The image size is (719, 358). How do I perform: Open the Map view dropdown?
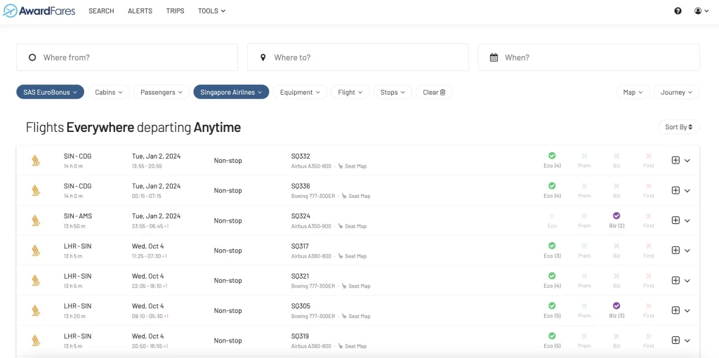coord(633,92)
